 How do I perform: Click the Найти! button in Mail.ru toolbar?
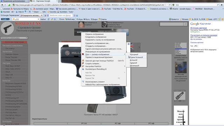tap(43, 19)
